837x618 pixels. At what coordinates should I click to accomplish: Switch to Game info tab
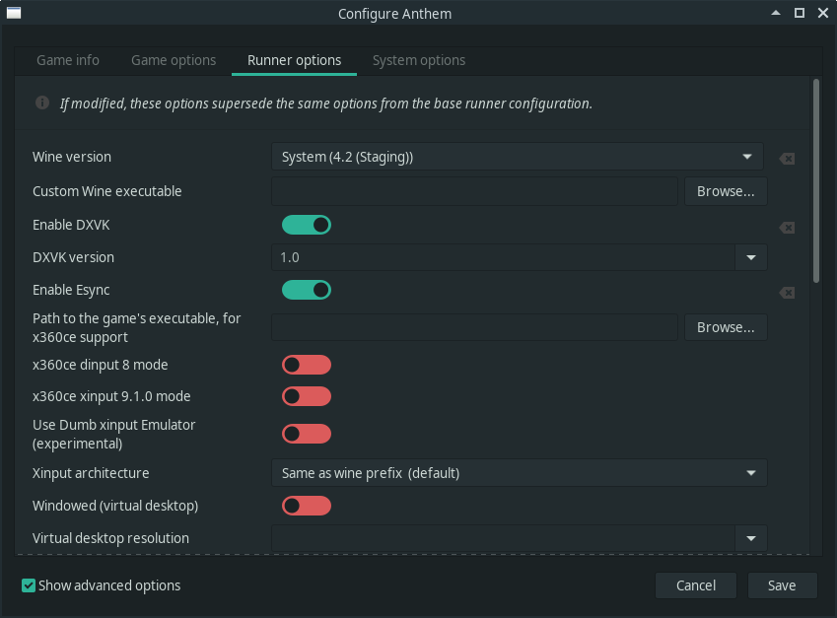click(68, 60)
